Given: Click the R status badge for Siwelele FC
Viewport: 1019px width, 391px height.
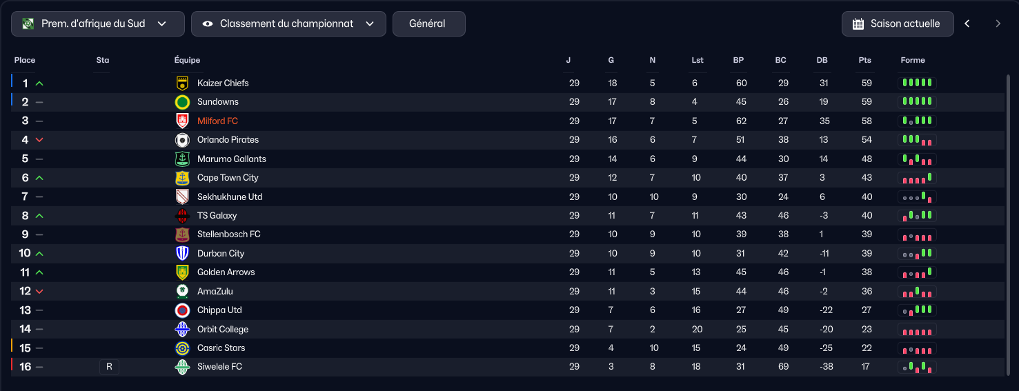Looking at the screenshot, I should [109, 367].
